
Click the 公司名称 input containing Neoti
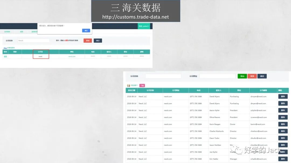coord(33,40)
